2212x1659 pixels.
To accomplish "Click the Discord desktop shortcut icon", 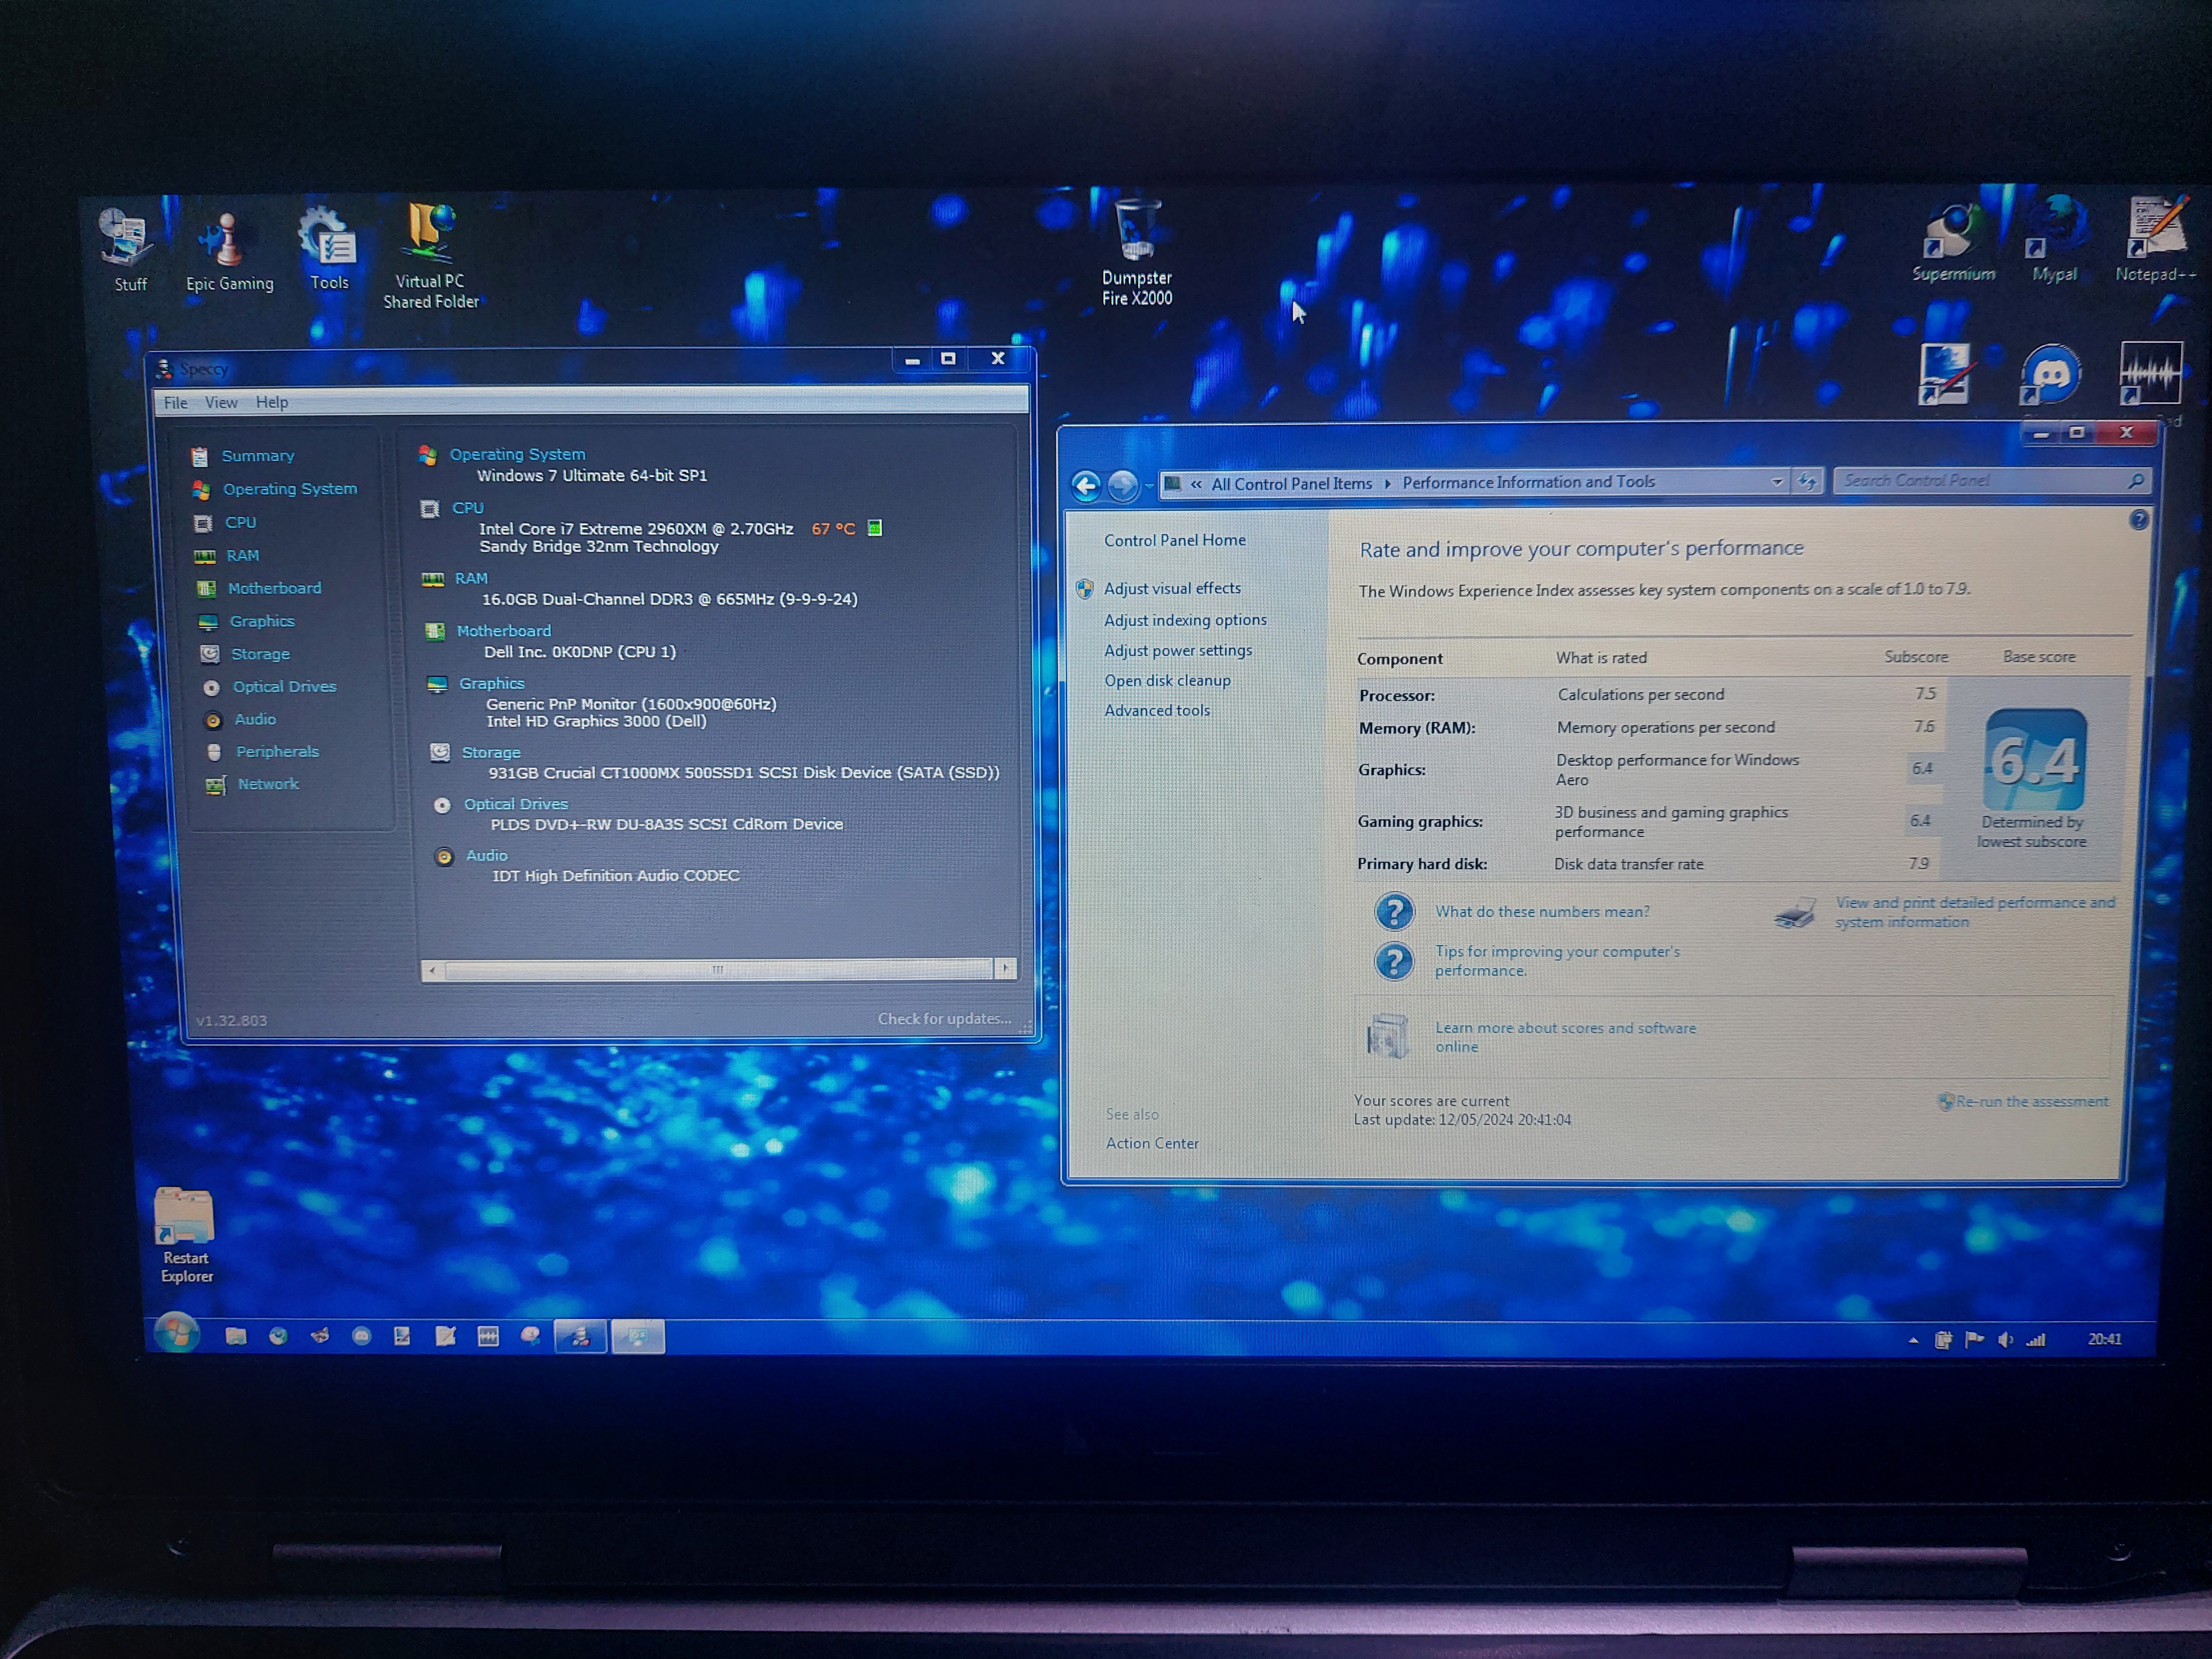I will [x=2050, y=375].
